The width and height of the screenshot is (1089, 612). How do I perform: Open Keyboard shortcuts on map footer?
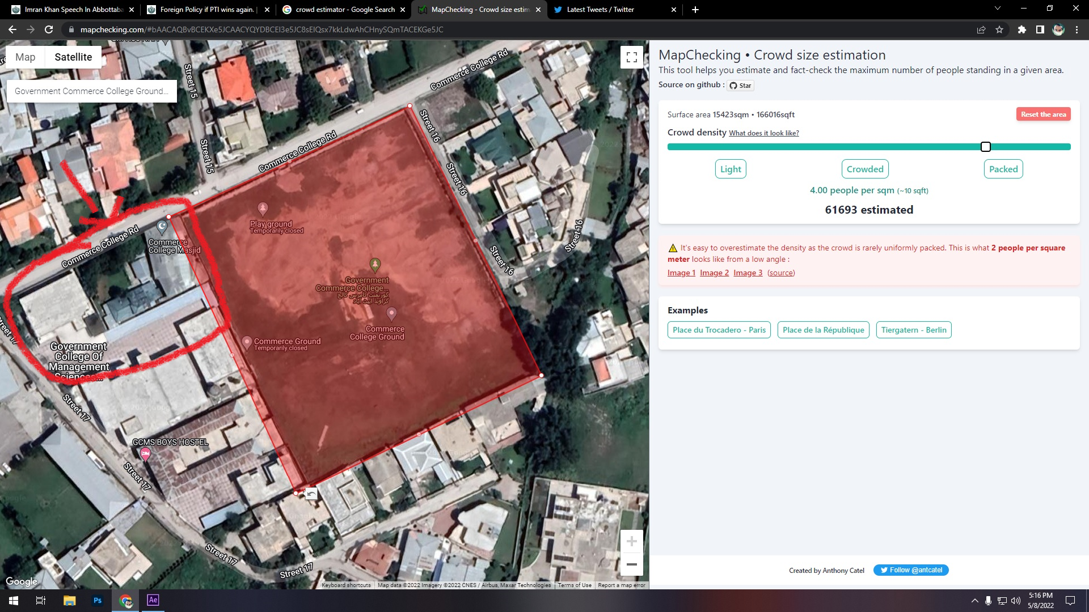346,585
